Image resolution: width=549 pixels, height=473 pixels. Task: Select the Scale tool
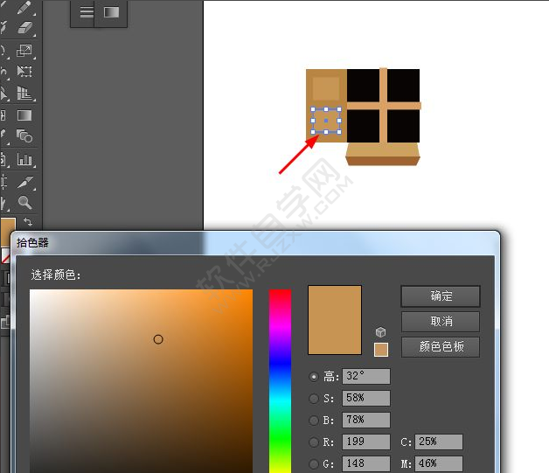coord(24,51)
